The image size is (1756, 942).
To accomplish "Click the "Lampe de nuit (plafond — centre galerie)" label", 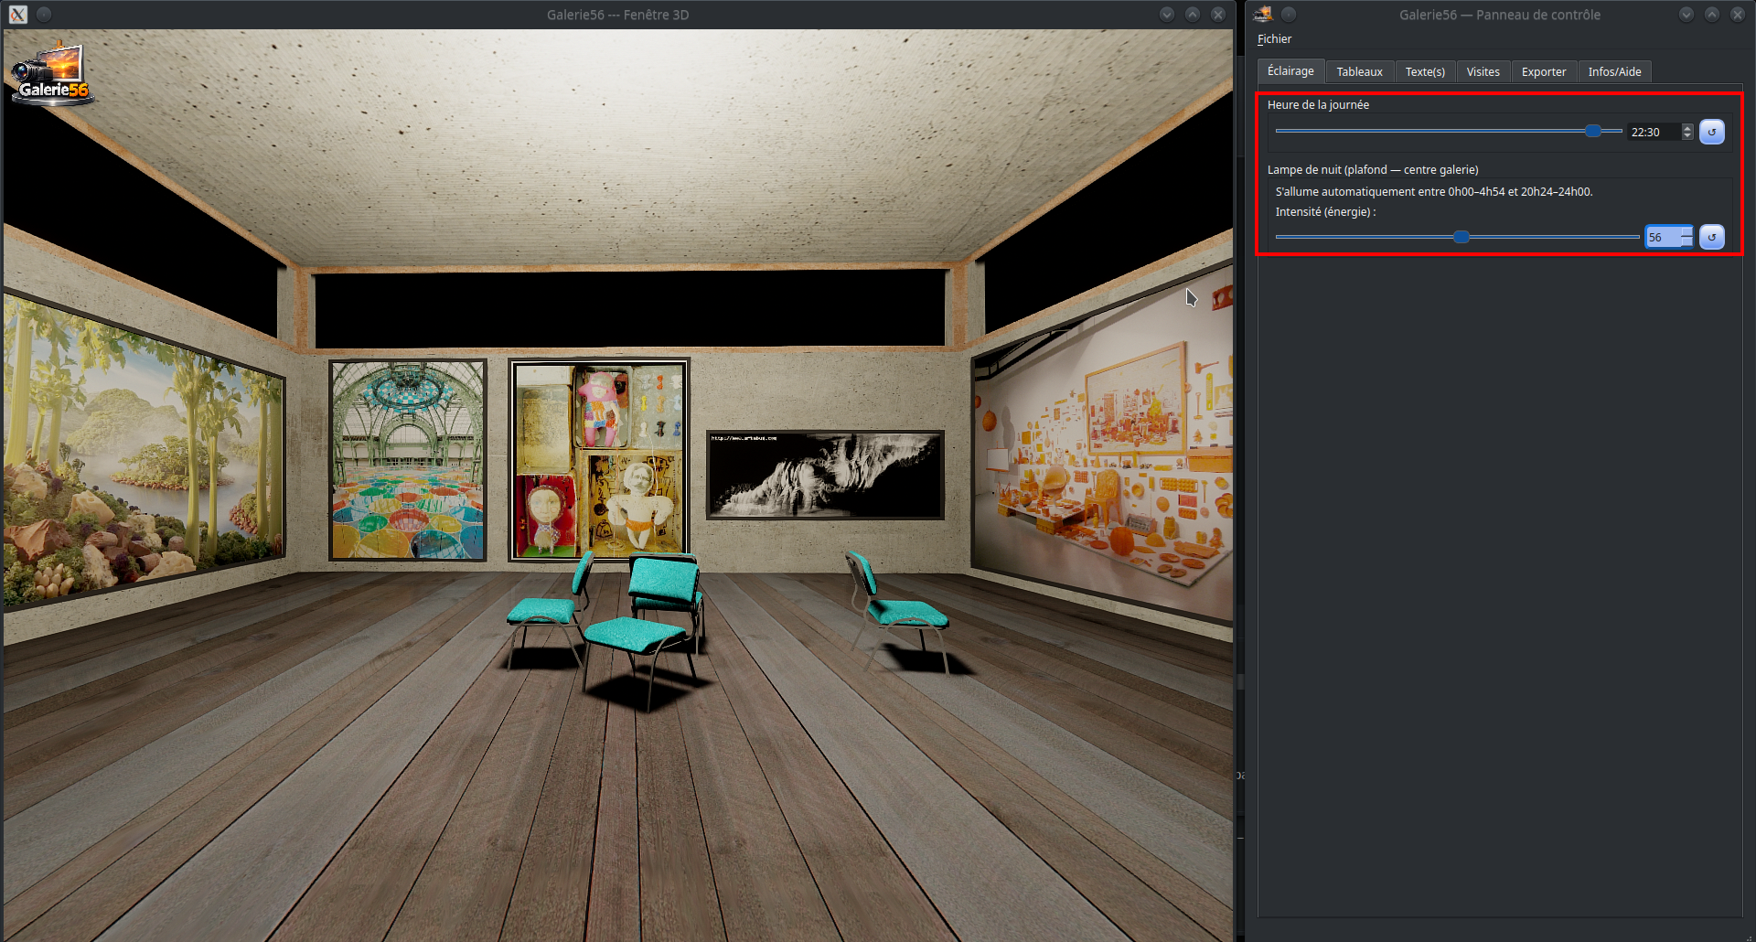I will pos(1373,170).
